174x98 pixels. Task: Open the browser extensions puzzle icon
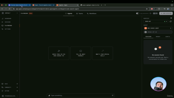pos(159,9)
